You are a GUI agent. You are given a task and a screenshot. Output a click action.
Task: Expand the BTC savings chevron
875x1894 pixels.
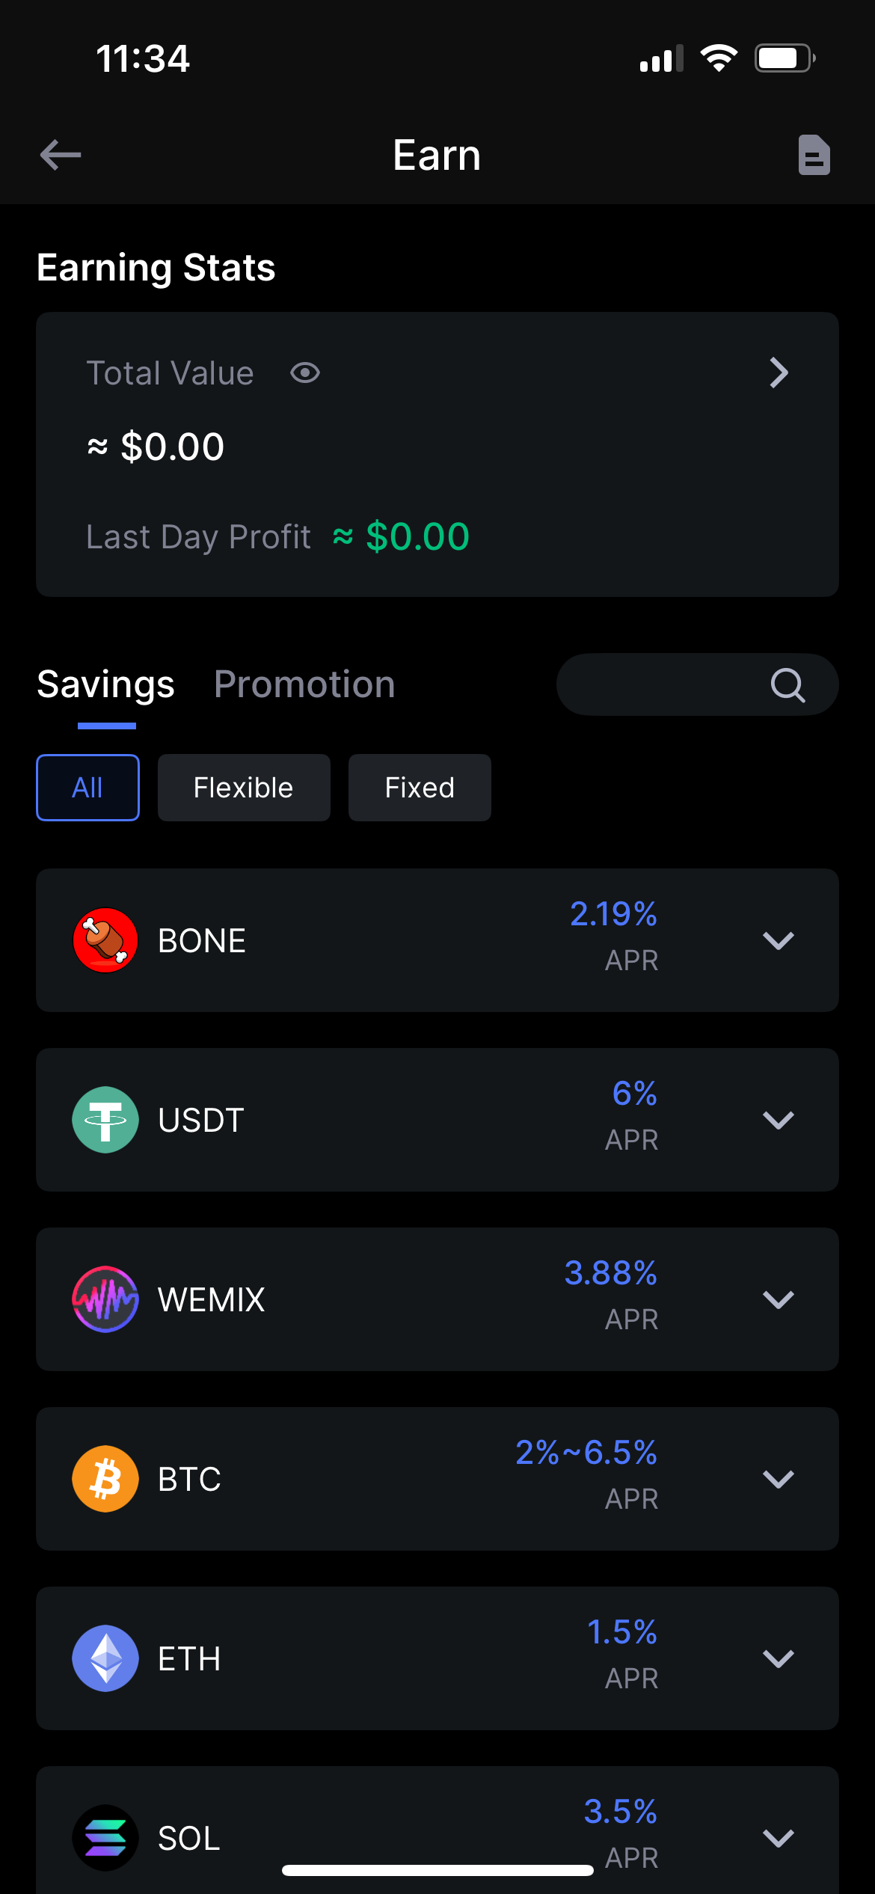pyautogui.click(x=778, y=1479)
